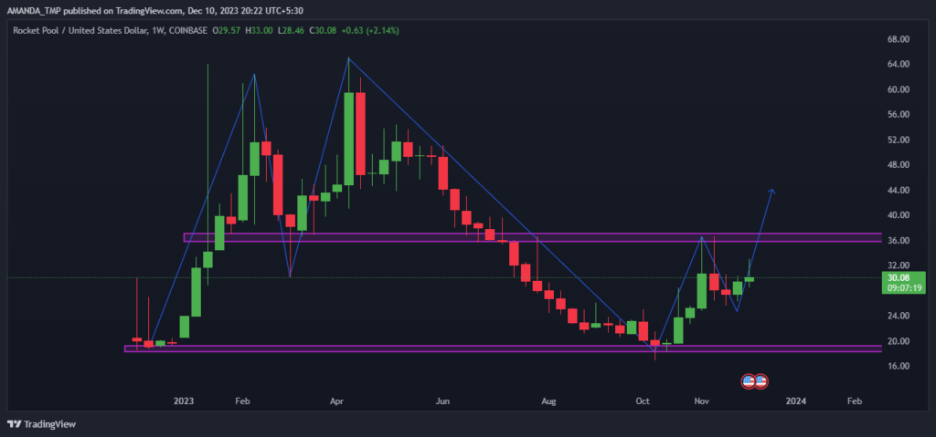Select the purple resistance zone near 36.00
This screenshot has height=437, width=936.
tap(533, 237)
